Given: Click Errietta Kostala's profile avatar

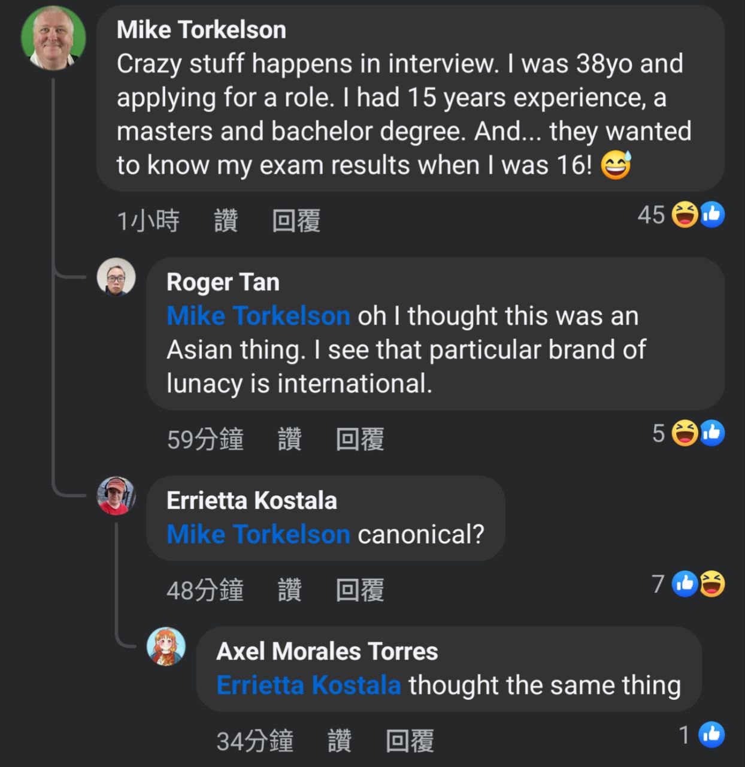Looking at the screenshot, I should pos(116,496).
